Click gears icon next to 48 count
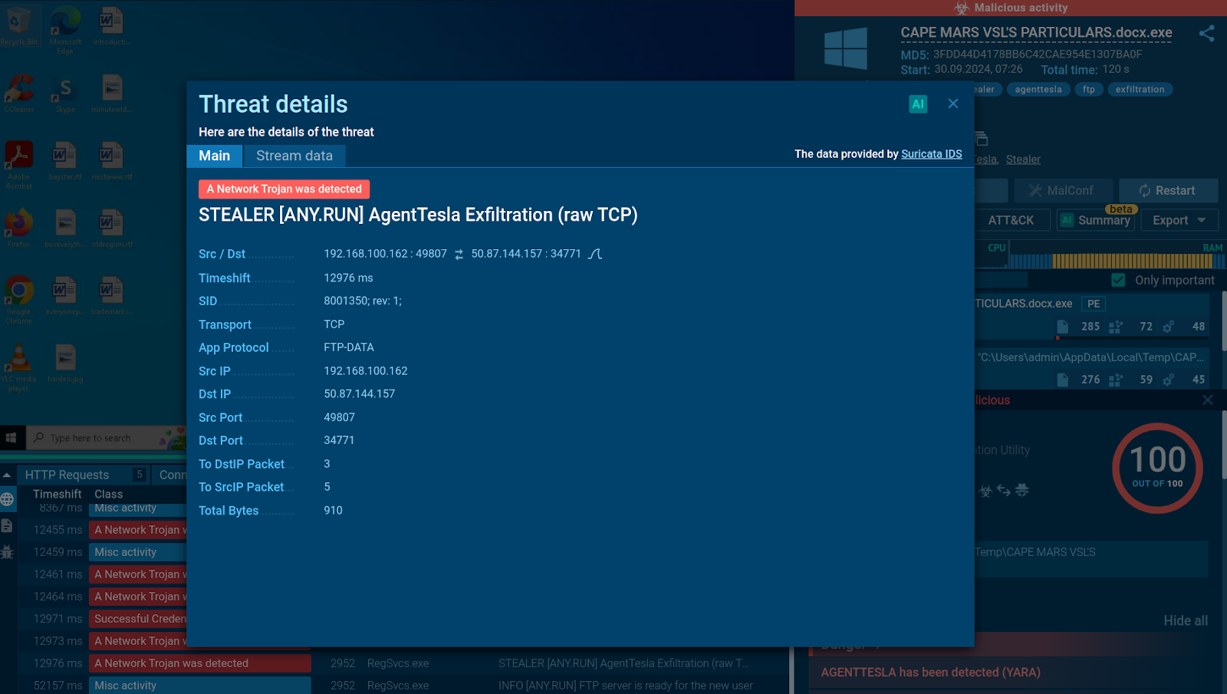Viewport: 1227px width, 694px height. [1169, 327]
